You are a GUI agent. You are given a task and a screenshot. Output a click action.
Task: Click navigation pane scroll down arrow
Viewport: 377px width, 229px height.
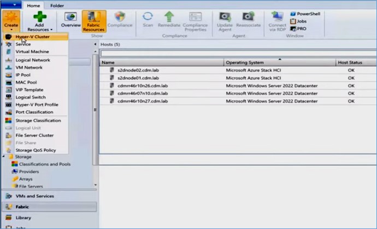click(96, 185)
